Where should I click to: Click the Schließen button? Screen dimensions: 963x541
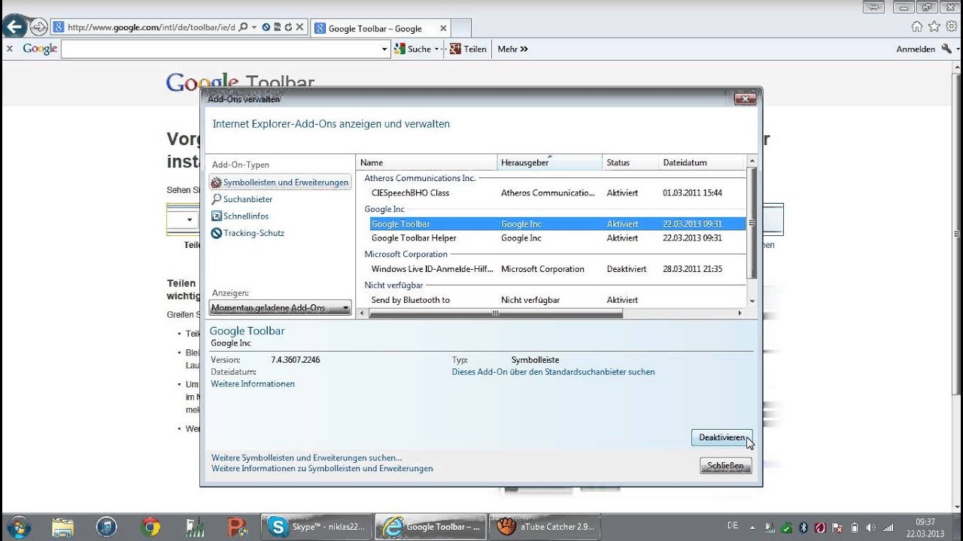click(725, 466)
